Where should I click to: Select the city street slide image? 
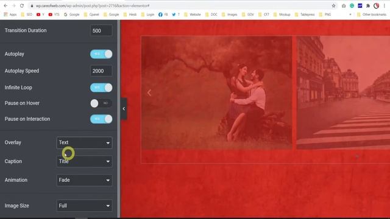point(343,93)
